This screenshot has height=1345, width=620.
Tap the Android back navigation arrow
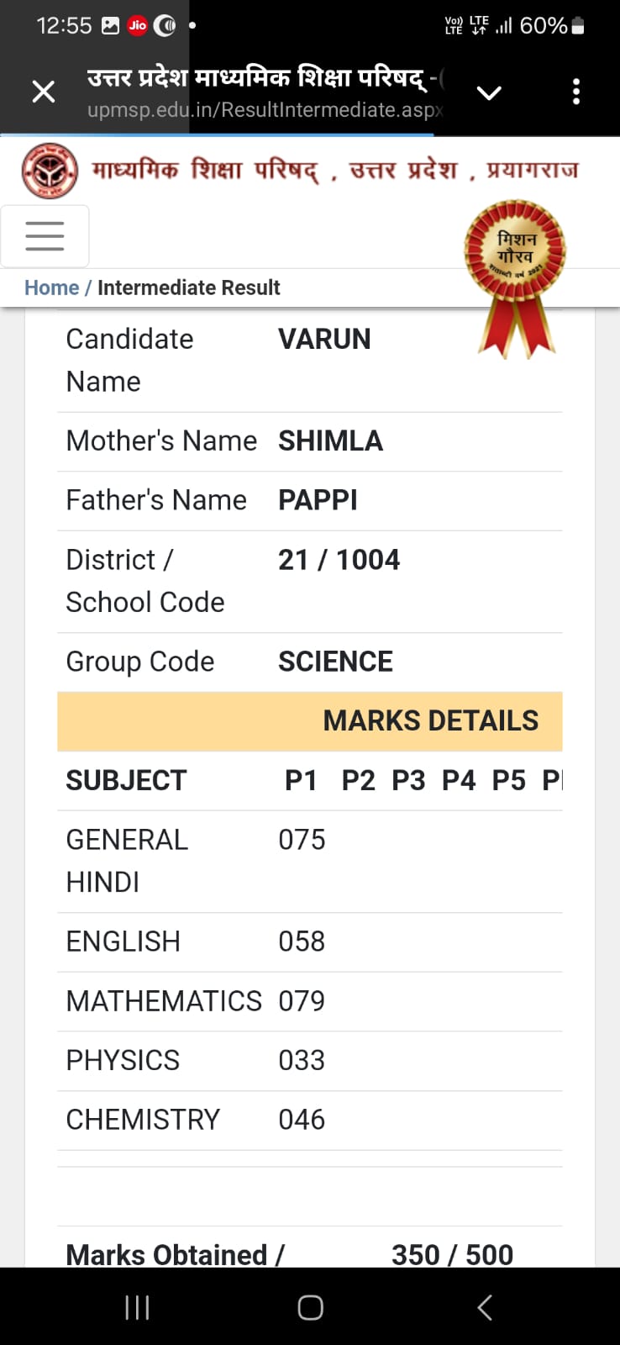(x=484, y=1307)
